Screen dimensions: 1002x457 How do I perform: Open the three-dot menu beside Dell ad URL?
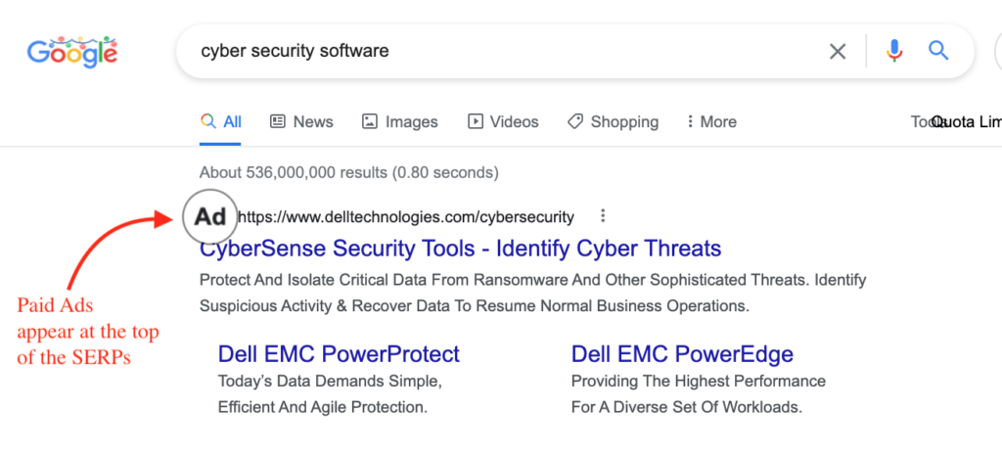pyautogui.click(x=603, y=216)
